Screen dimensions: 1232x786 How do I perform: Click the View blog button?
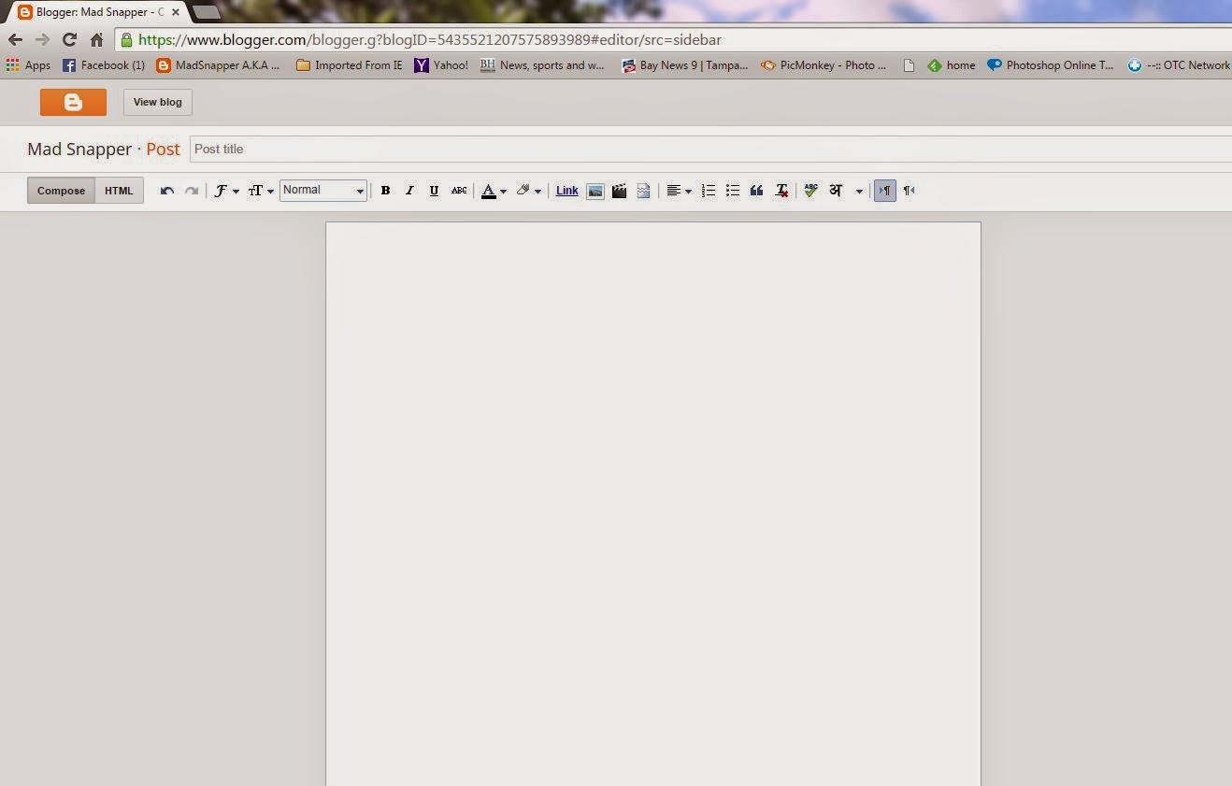pos(158,102)
